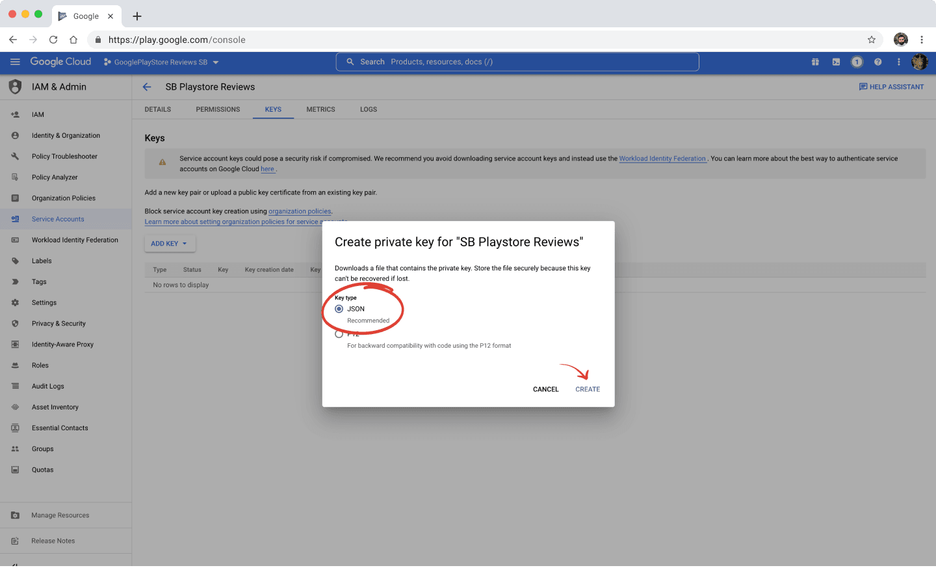Activate Cloud Shell terminal icon
936x583 pixels.
coord(836,62)
